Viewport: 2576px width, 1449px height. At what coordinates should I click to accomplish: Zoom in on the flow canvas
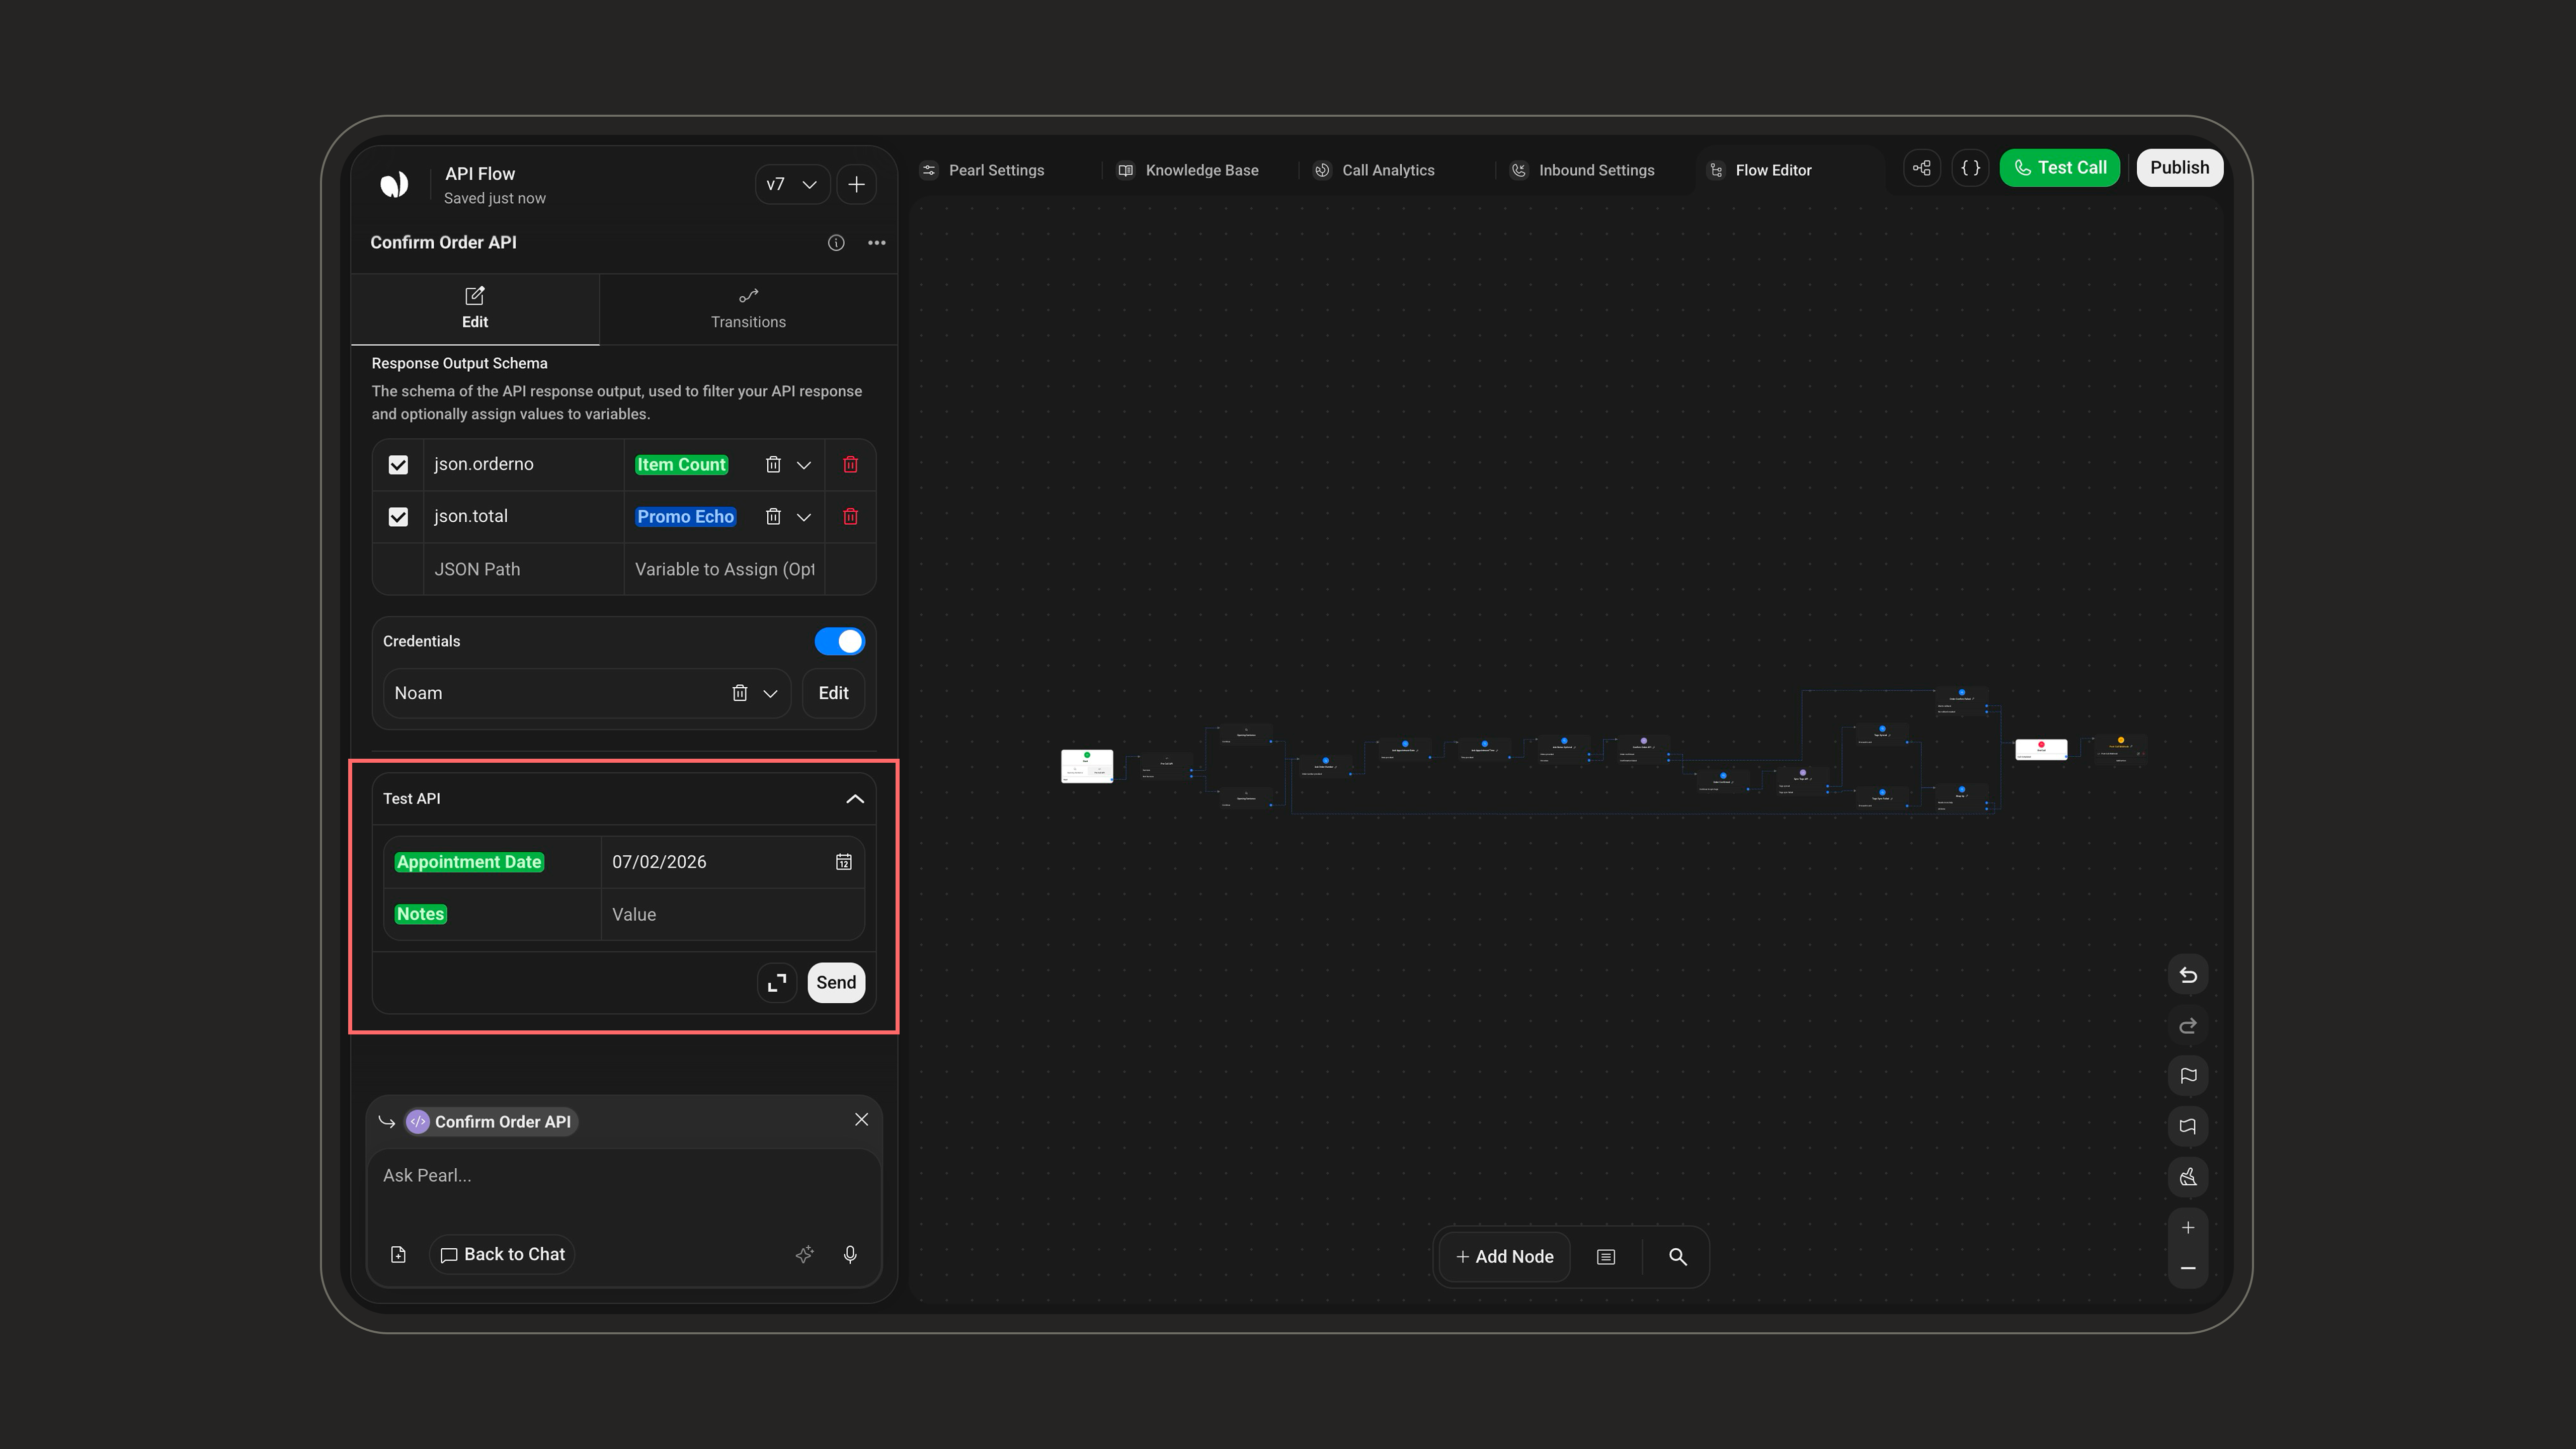2188,1228
